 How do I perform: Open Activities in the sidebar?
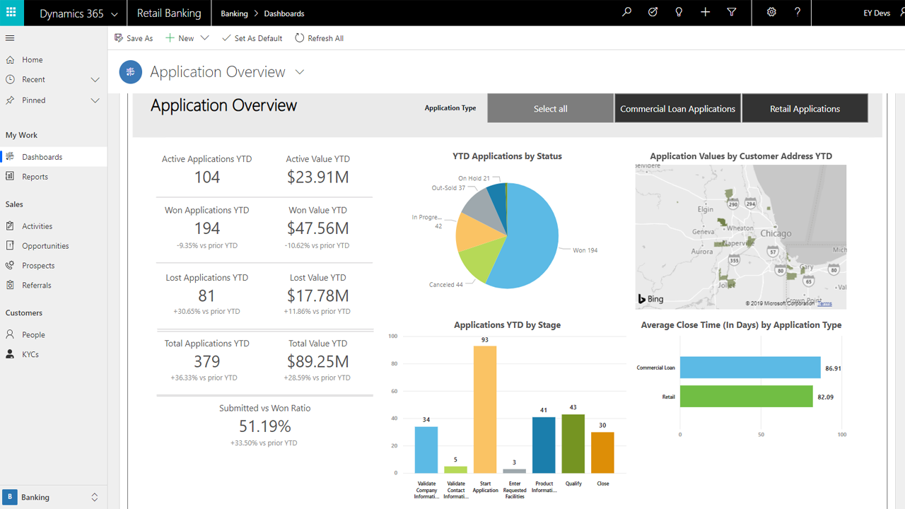tap(54, 226)
